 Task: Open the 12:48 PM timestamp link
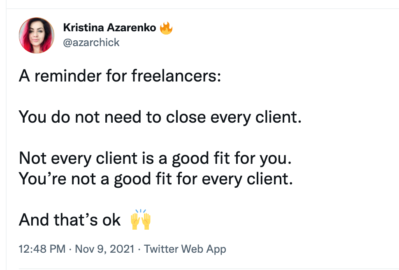point(42,249)
